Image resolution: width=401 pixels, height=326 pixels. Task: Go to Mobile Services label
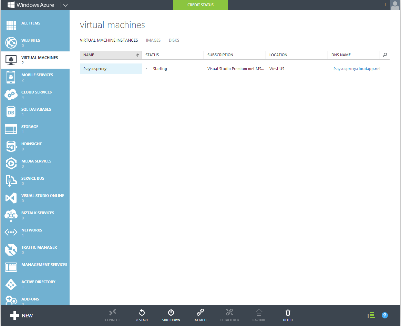pos(37,75)
